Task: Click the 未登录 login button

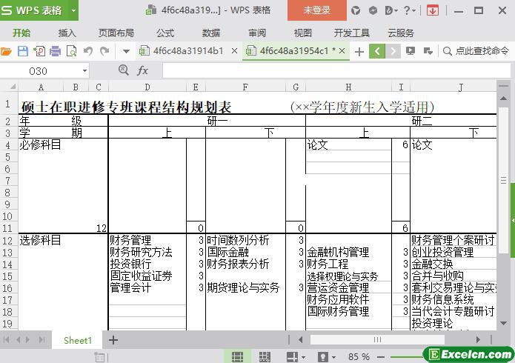Action: (x=317, y=10)
